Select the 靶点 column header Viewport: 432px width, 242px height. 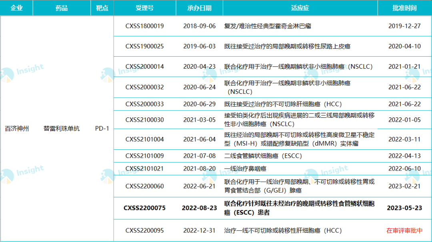tap(102, 8)
